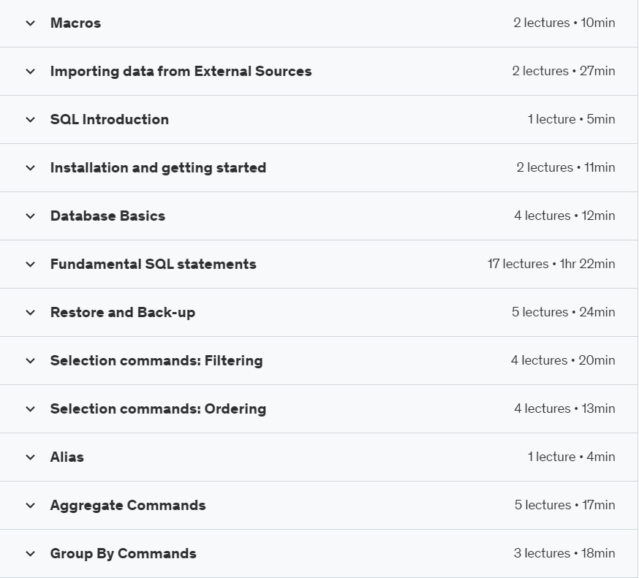Expand Fundamental SQL statements chevron arrow
This screenshot has height=578, width=639.
[x=30, y=265]
